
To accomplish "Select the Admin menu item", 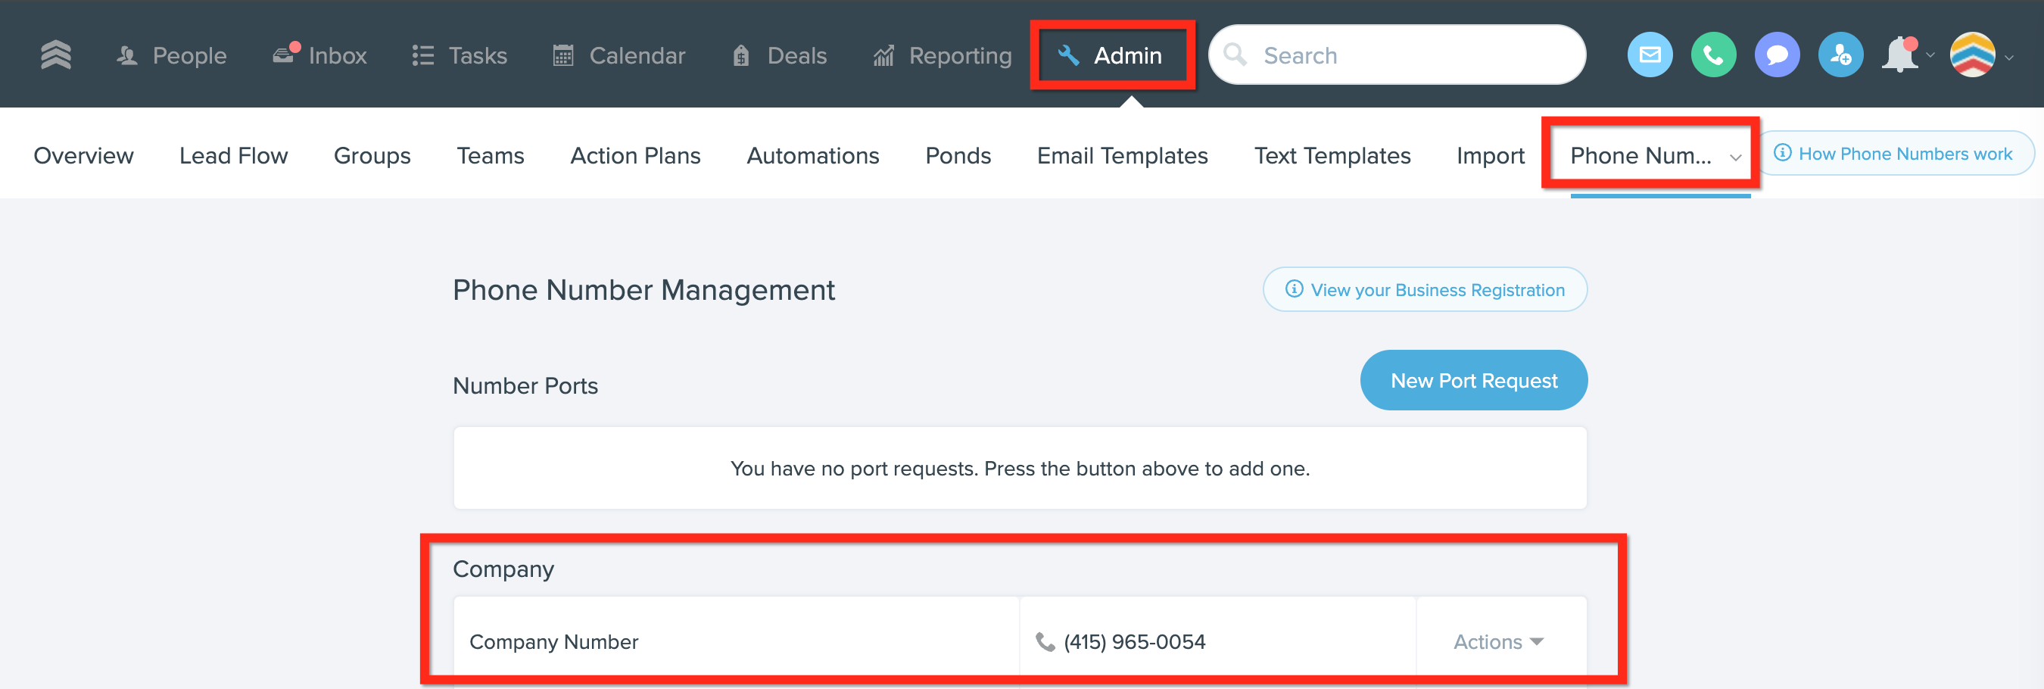I will (x=1111, y=55).
